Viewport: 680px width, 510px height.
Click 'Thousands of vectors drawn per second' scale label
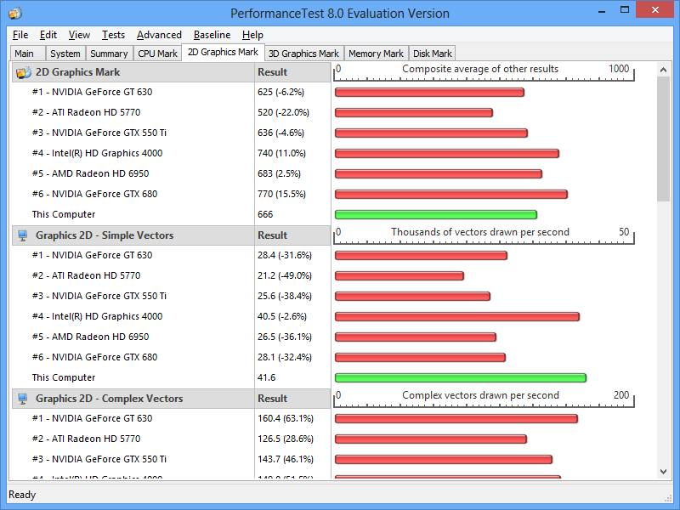tap(480, 232)
